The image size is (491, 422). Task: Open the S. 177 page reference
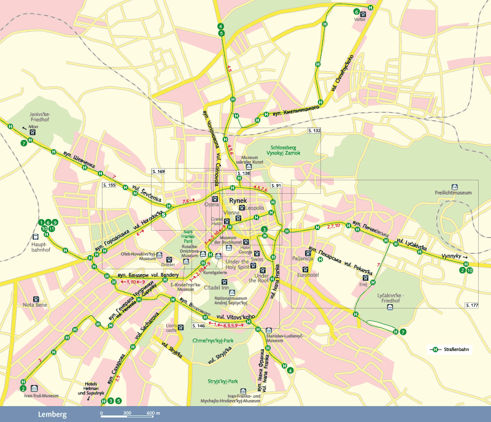coord(472,305)
